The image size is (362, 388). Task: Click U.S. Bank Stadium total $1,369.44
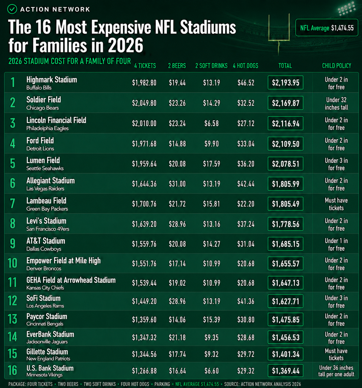(285, 371)
